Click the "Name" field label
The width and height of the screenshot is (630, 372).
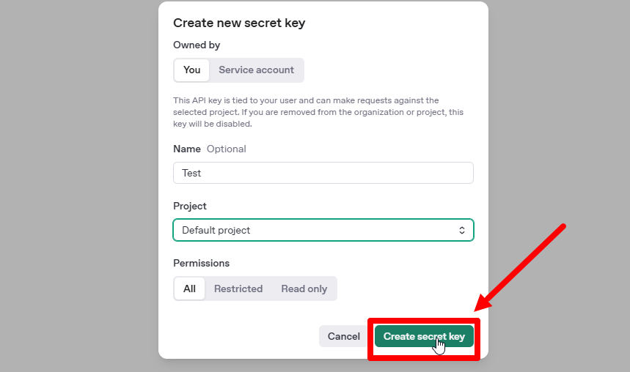click(x=187, y=149)
